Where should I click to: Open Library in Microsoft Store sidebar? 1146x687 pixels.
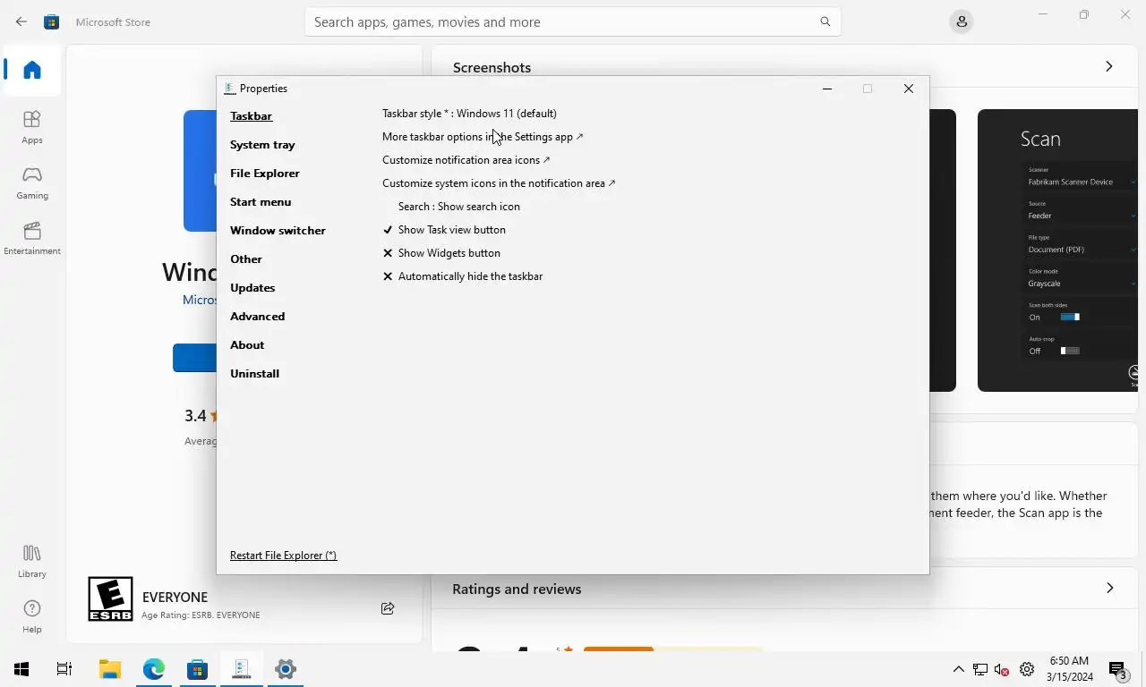pos(32,561)
